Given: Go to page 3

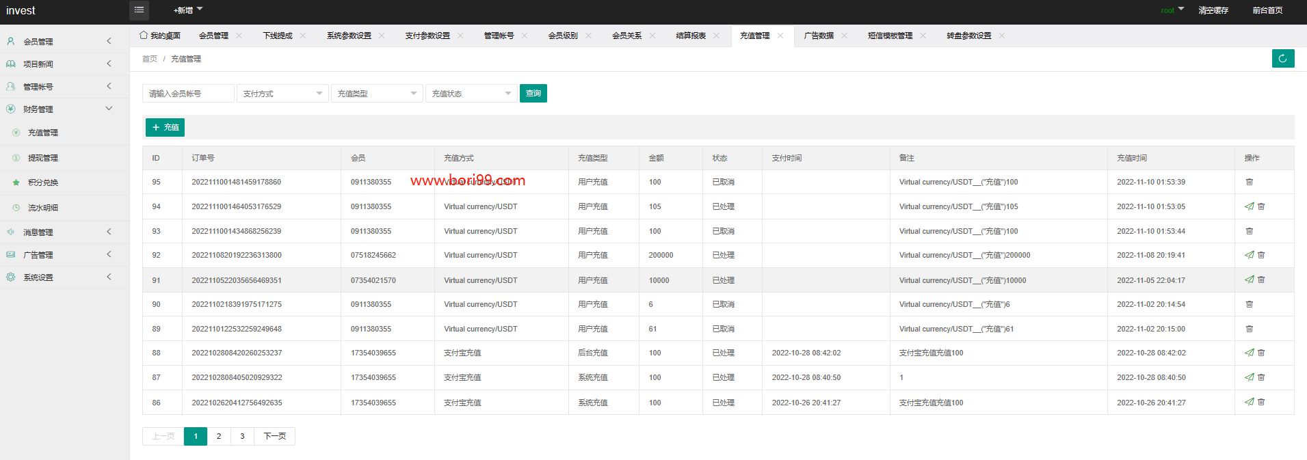Looking at the screenshot, I should point(242,436).
